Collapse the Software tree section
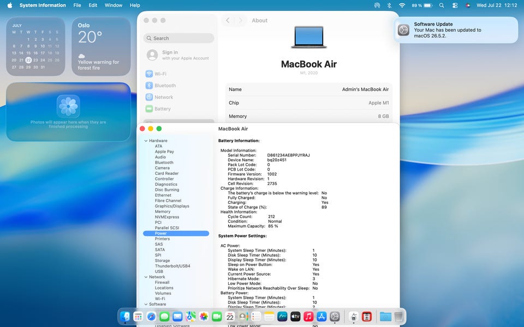 tap(146, 304)
